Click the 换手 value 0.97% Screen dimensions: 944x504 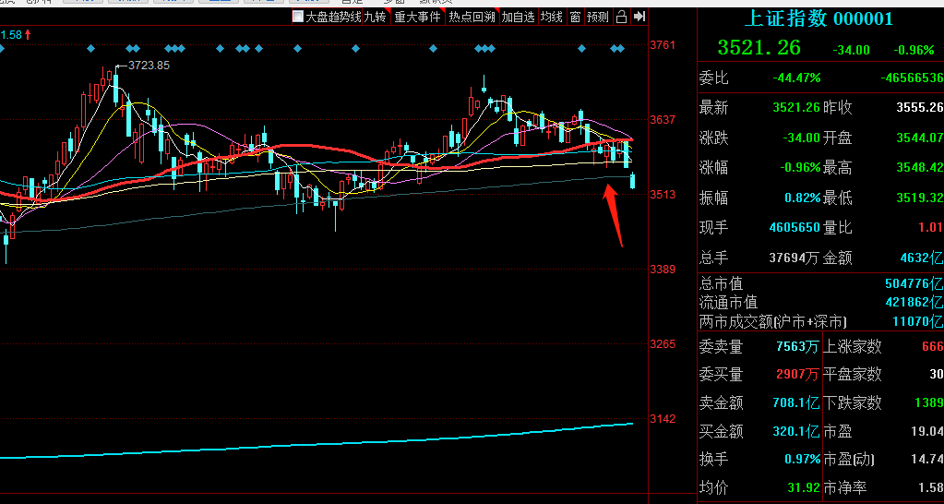click(803, 459)
